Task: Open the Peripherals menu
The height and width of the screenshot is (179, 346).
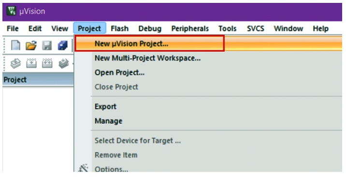Action: point(190,28)
